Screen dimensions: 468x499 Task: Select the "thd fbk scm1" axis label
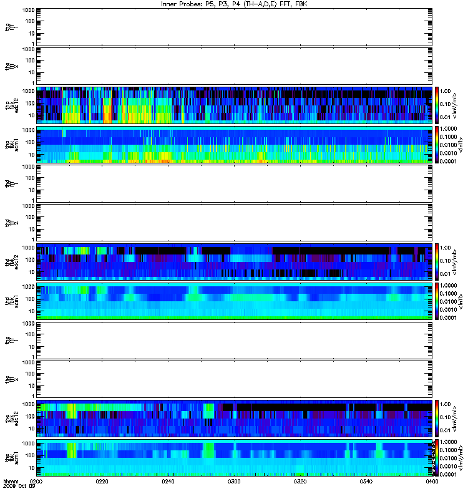[12, 301]
